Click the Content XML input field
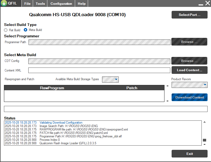This screenshot has width=211, height=162. (99, 70)
